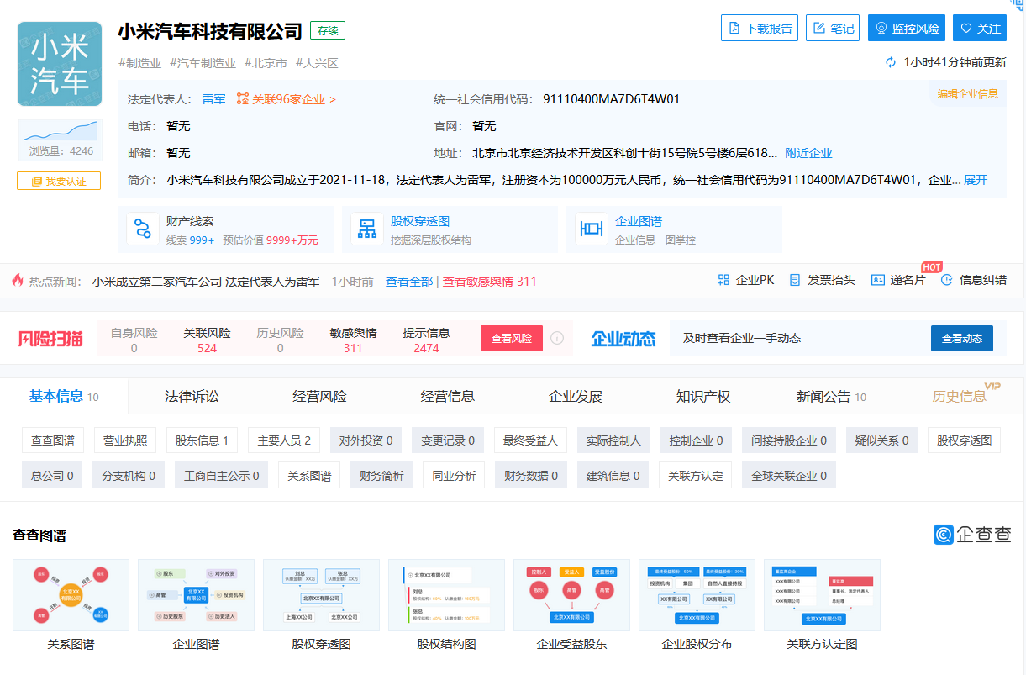Click 监控风险 button
The height and width of the screenshot is (675, 1026).
point(907,28)
